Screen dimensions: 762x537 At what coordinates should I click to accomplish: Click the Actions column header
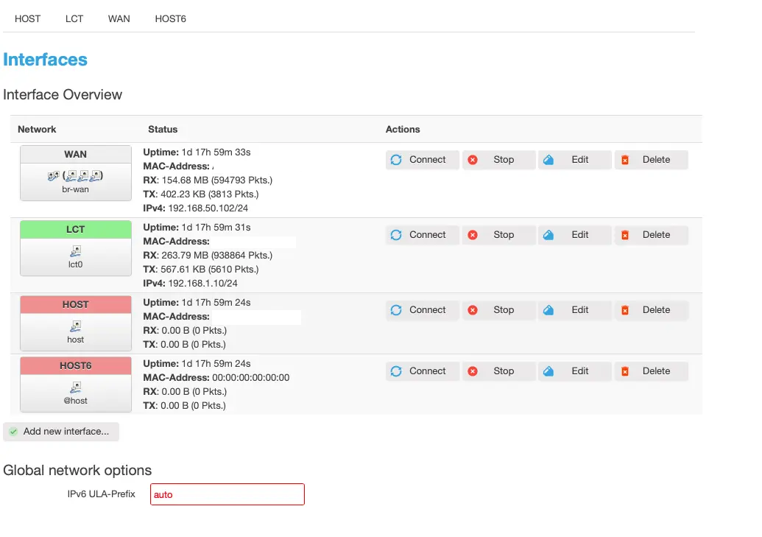coord(403,130)
